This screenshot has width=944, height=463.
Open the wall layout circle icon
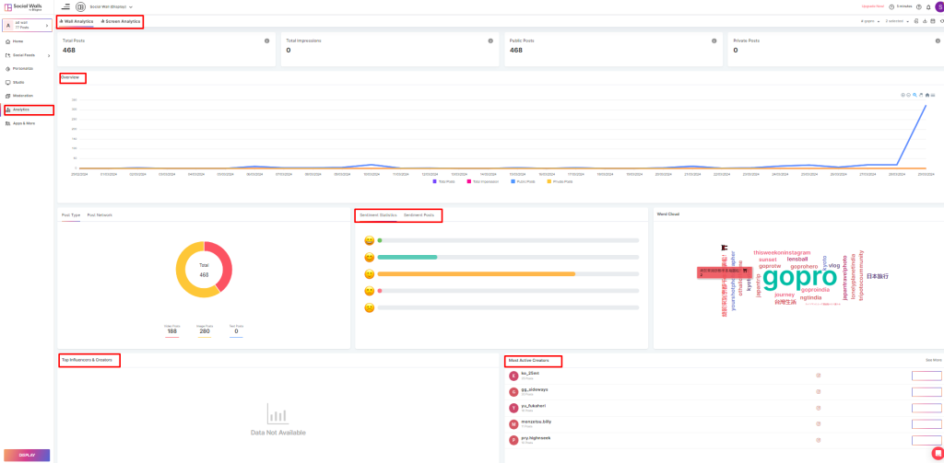(80, 6)
